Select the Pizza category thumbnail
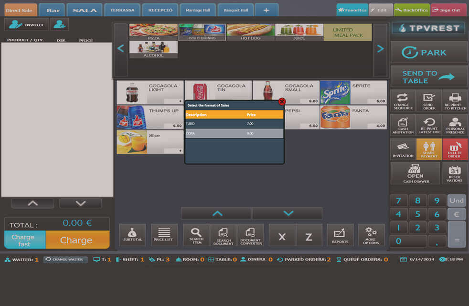 pyautogui.click(x=153, y=32)
